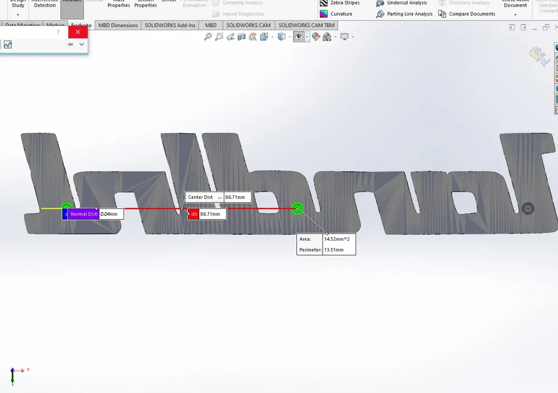
Task: Switch to the SOLIDWORKS CAM tab
Action: [248, 25]
